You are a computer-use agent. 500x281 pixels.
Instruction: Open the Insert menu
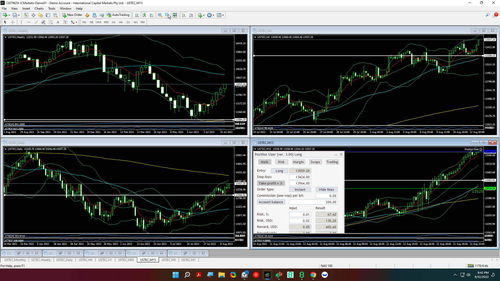click(x=26, y=9)
